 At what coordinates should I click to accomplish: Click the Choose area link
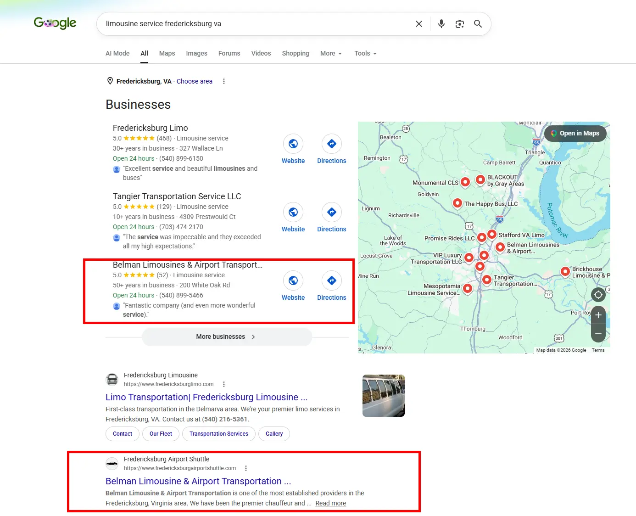[195, 81]
